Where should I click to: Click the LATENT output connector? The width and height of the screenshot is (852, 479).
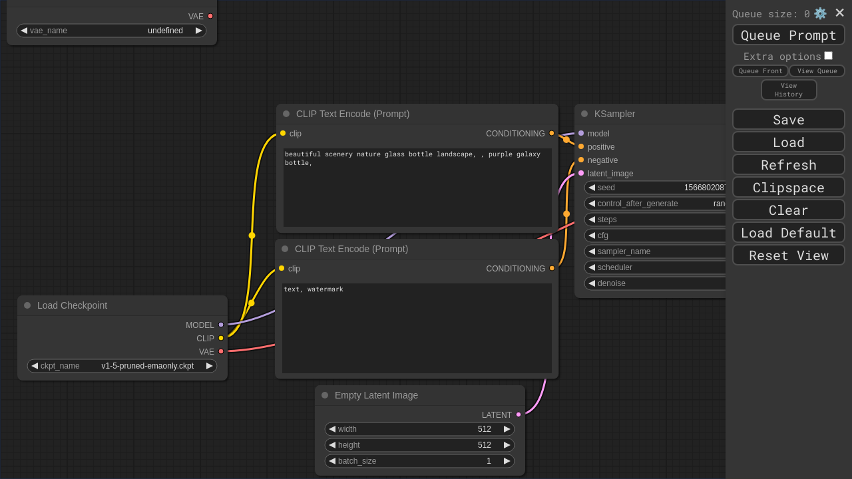pyautogui.click(x=519, y=414)
